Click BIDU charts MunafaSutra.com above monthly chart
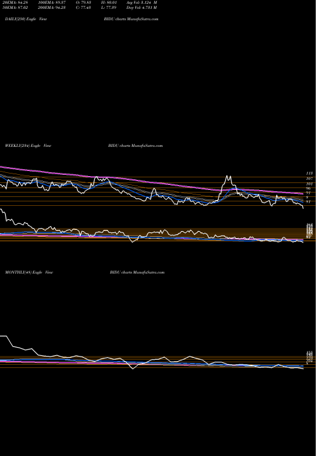Screen dimensions: 316x456 tap(137, 272)
